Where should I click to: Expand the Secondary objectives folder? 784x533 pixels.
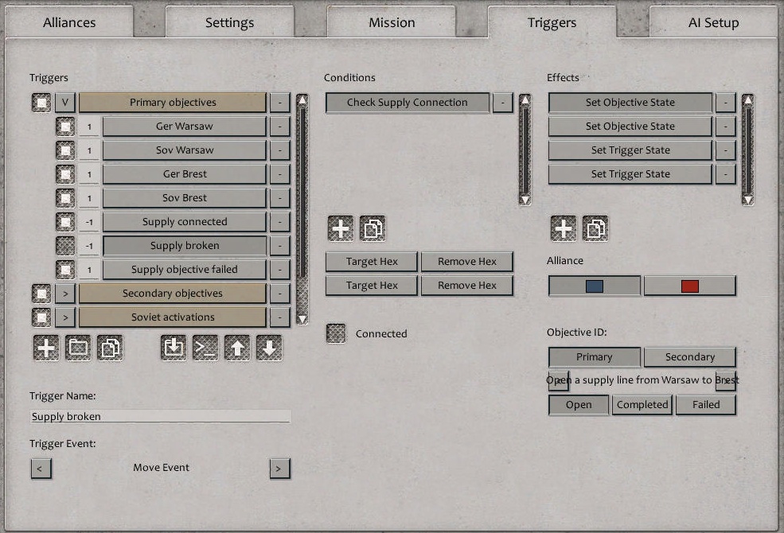(65, 294)
